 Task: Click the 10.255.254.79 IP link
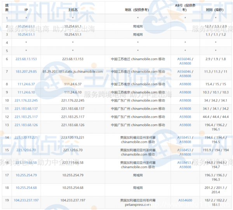click(26, 175)
